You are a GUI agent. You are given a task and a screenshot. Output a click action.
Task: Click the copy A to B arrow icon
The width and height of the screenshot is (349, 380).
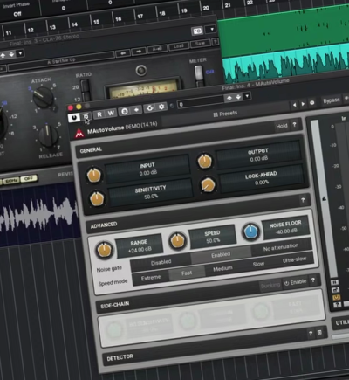point(136,110)
